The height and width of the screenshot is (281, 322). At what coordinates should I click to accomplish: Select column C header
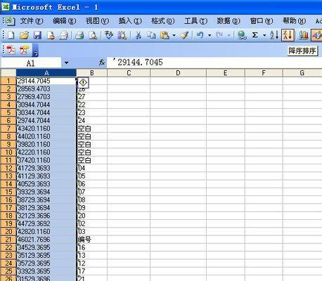(129, 73)
